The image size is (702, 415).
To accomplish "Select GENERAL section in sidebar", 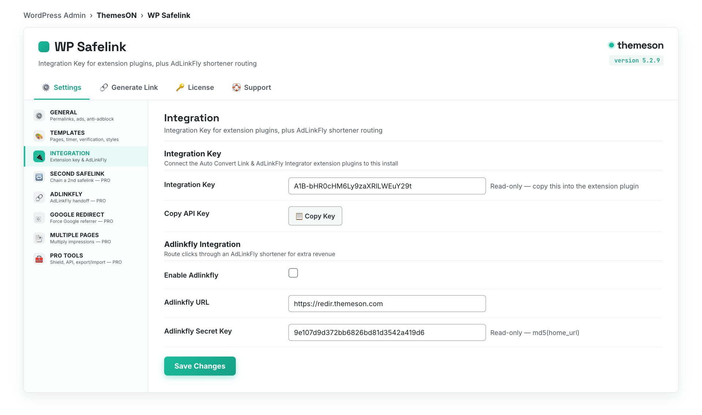I will coord(86,115).
